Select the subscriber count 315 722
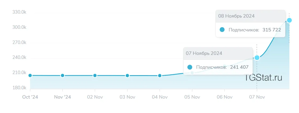This screenshot has width=299, height=113. (x=272, y=30)
